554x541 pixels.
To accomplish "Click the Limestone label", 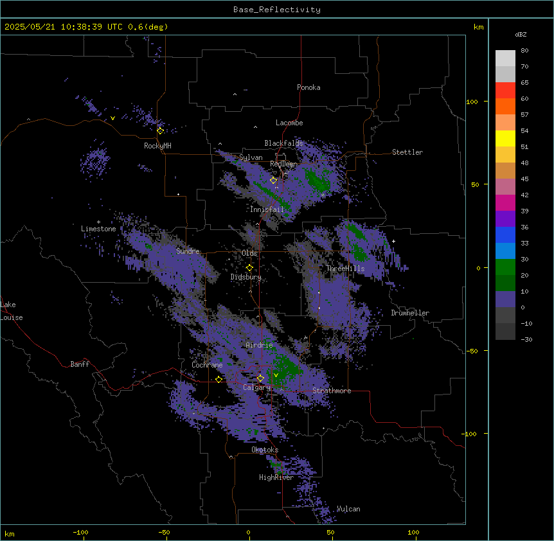I will point(98,229).
